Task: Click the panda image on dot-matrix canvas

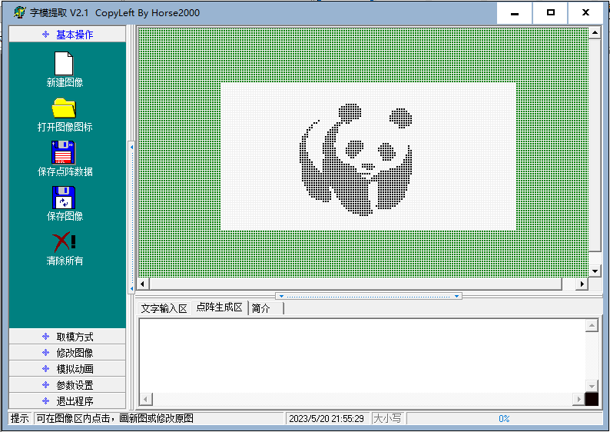Action: 356,159
